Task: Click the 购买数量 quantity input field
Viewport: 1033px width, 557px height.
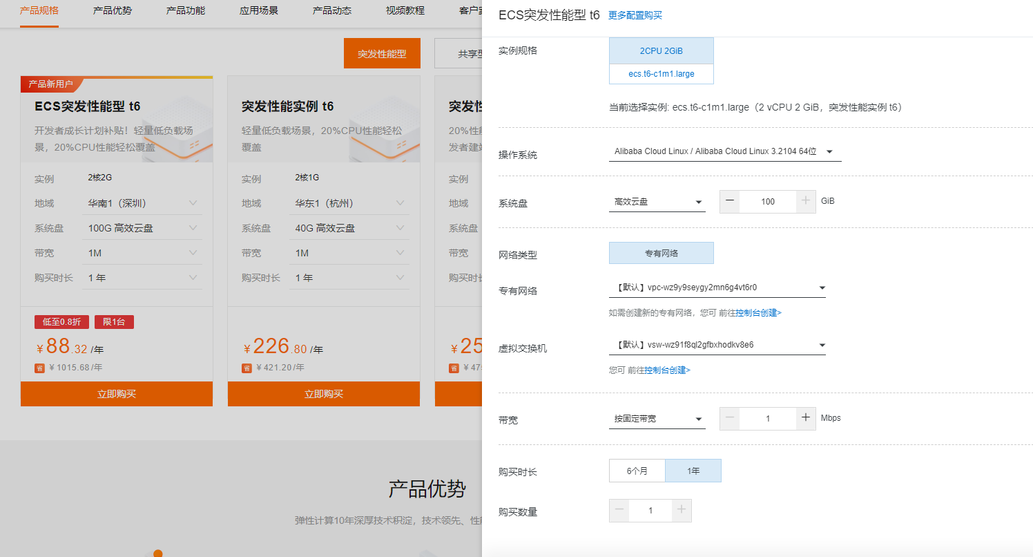Action: pos(650,510)
